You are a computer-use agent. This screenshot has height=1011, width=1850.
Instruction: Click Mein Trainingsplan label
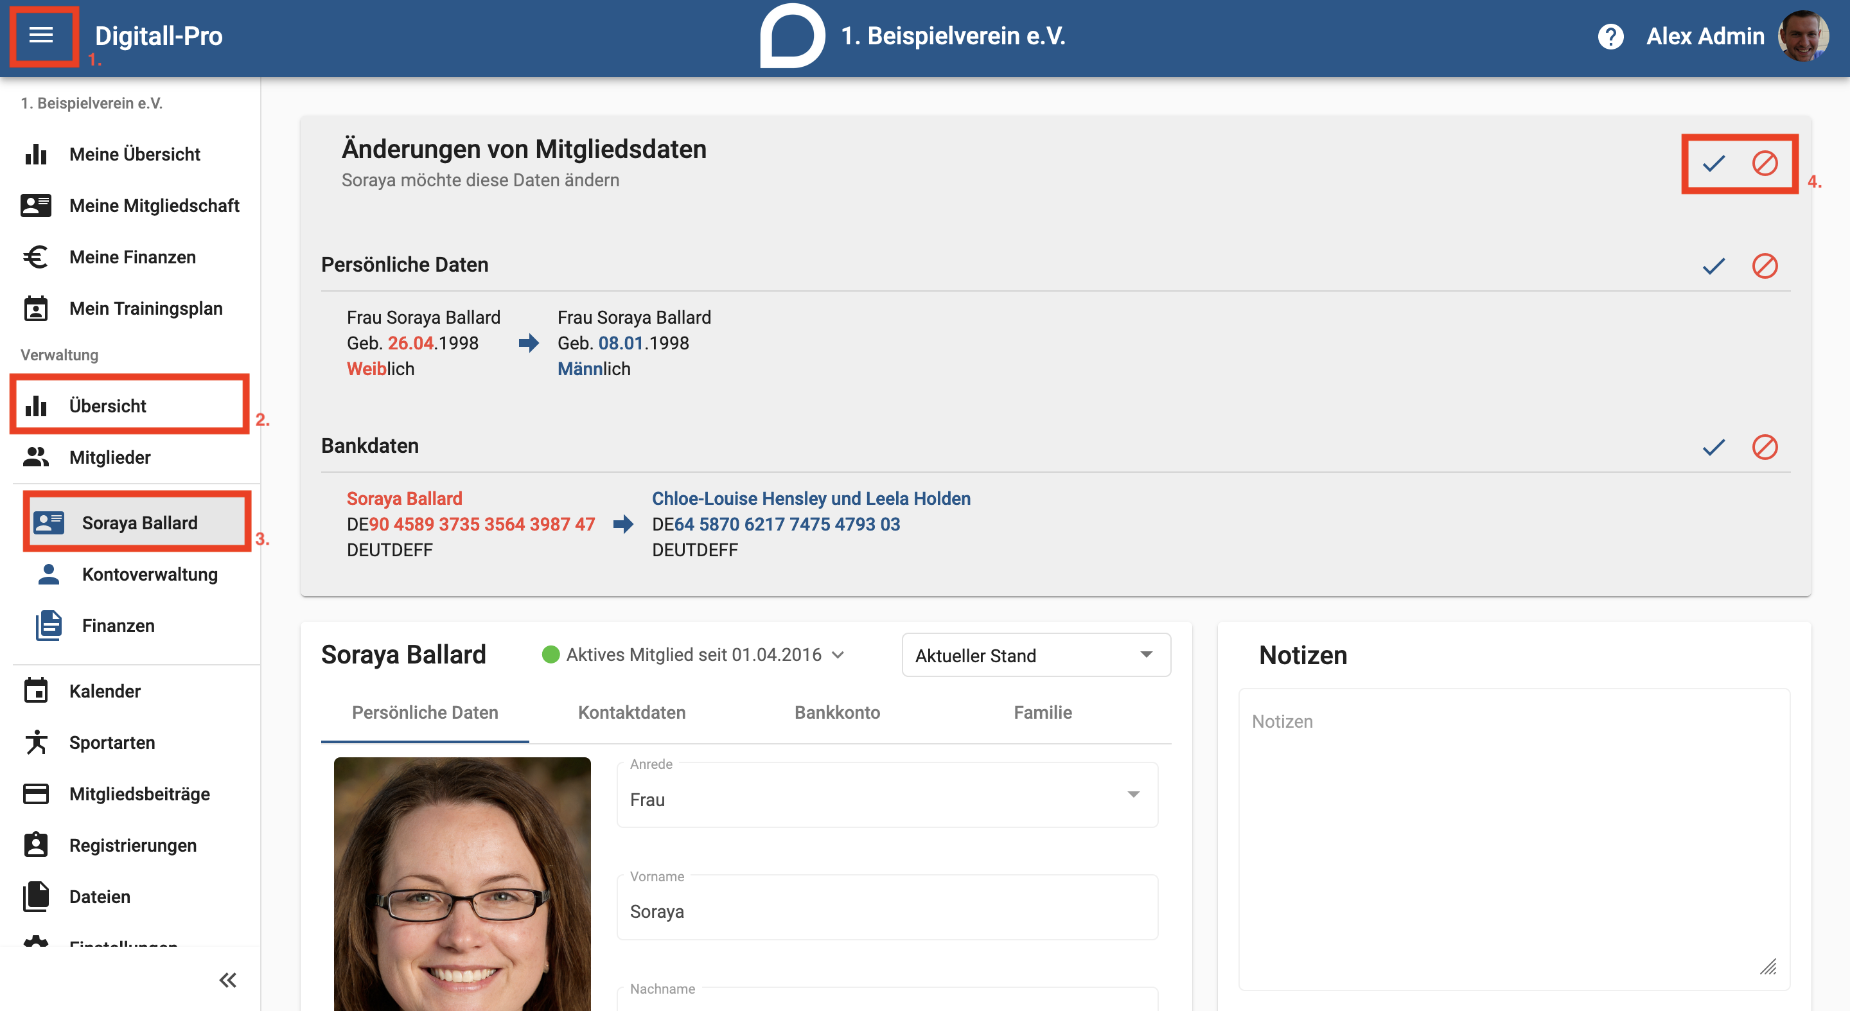click(146, 309)
